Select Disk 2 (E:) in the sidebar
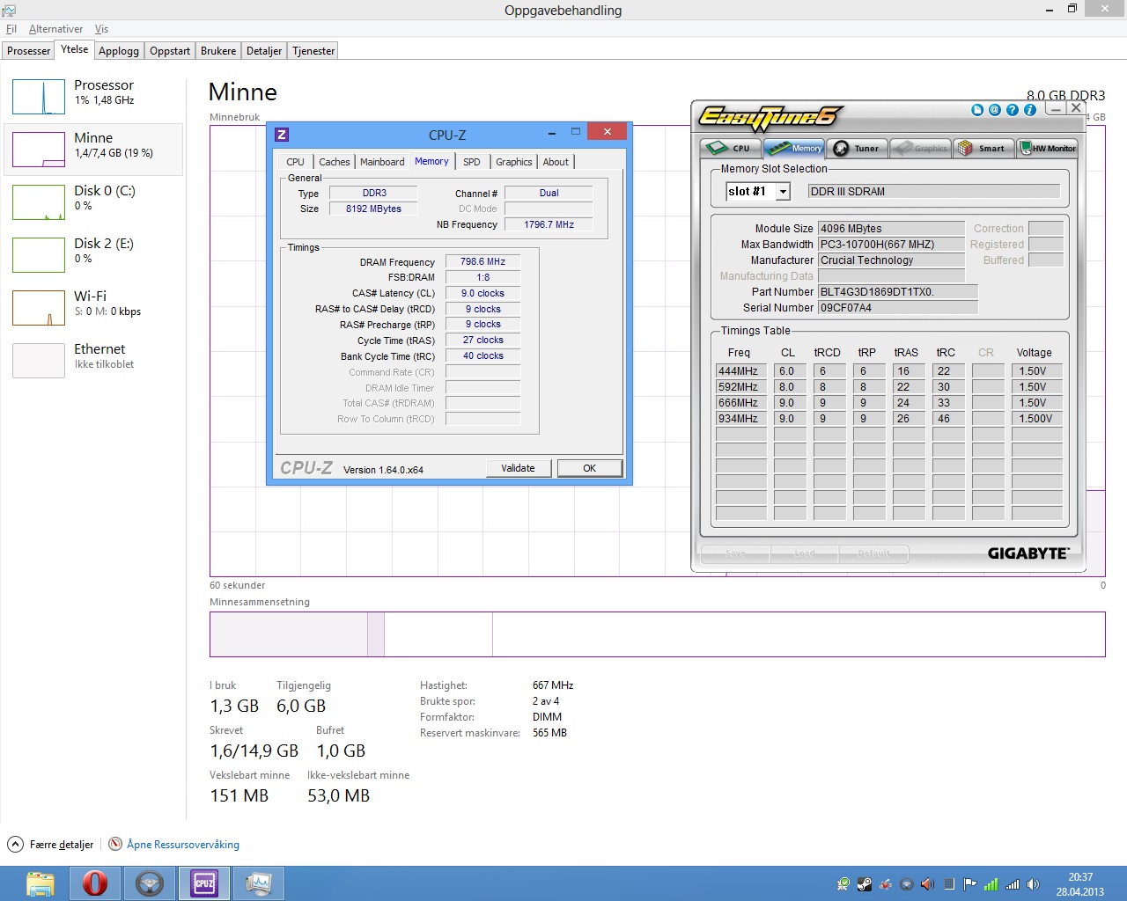 click(x=94, y=255)
